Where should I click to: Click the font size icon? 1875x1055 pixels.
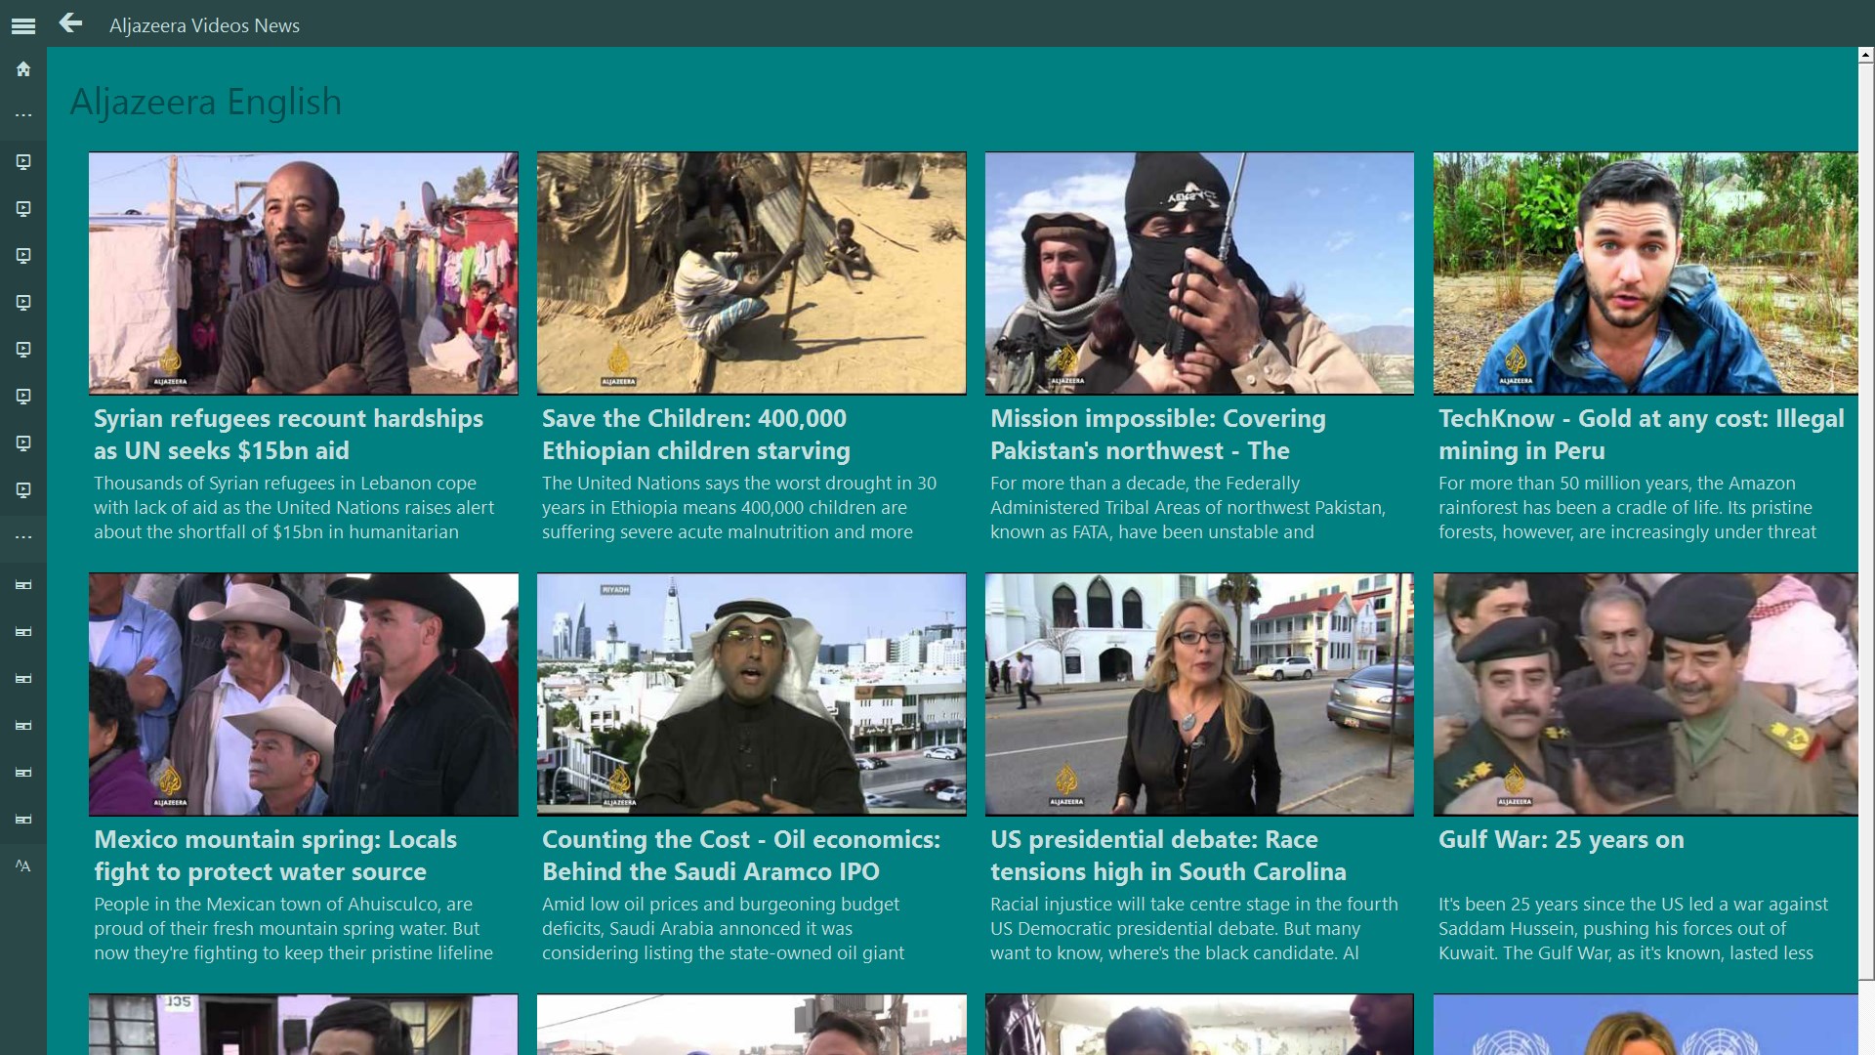pyautogui.click(x=23, y=866)
